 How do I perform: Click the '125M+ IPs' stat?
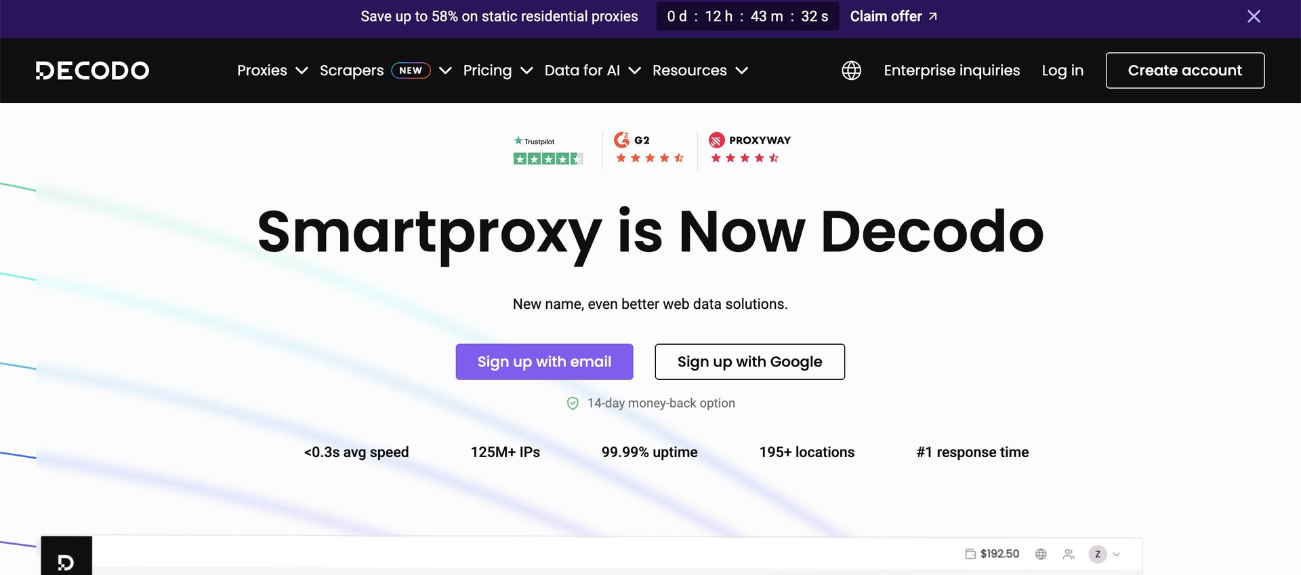tap(505, 452)
